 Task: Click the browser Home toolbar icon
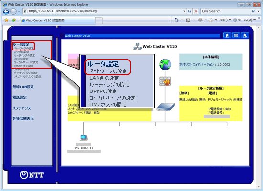pyautogui.click(x=176, y=20)
